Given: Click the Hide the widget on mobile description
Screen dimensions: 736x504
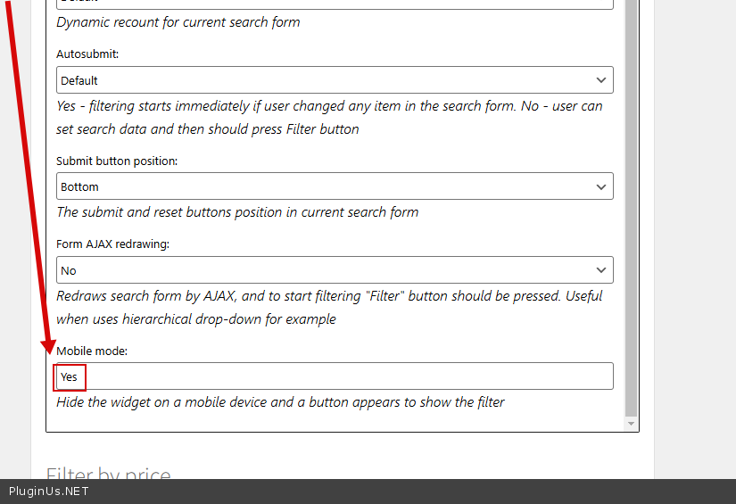Looking at the screenshot, I should 280,402.
